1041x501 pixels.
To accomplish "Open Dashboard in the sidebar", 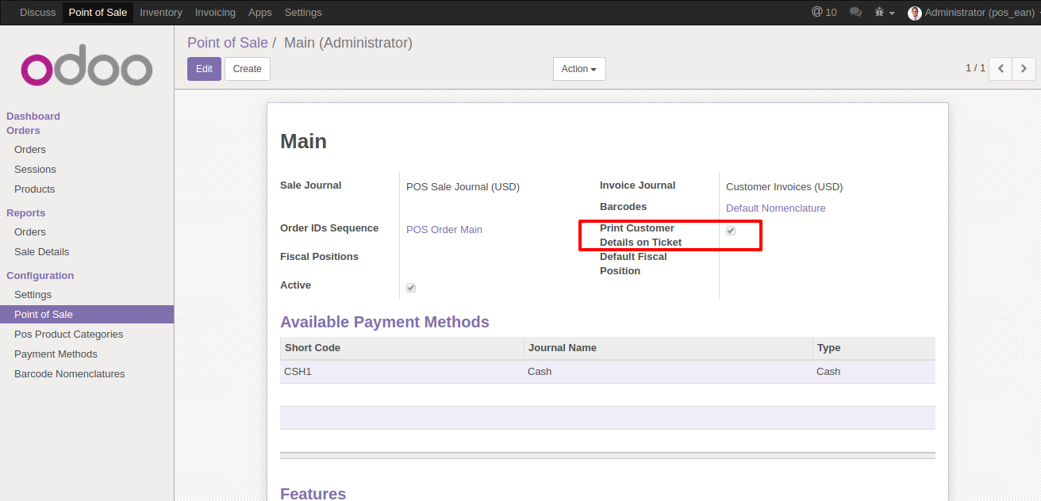I will (33, 116).
